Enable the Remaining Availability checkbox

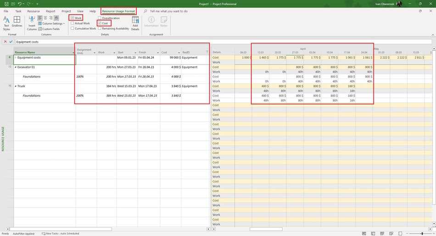coord(100,28)
